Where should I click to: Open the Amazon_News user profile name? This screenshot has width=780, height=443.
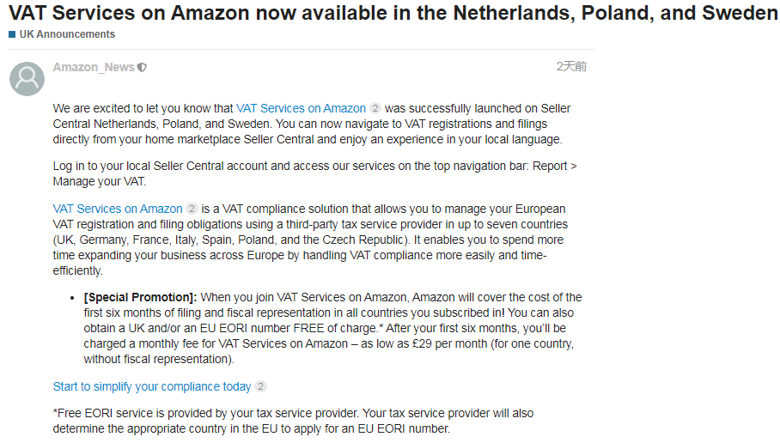94,67
